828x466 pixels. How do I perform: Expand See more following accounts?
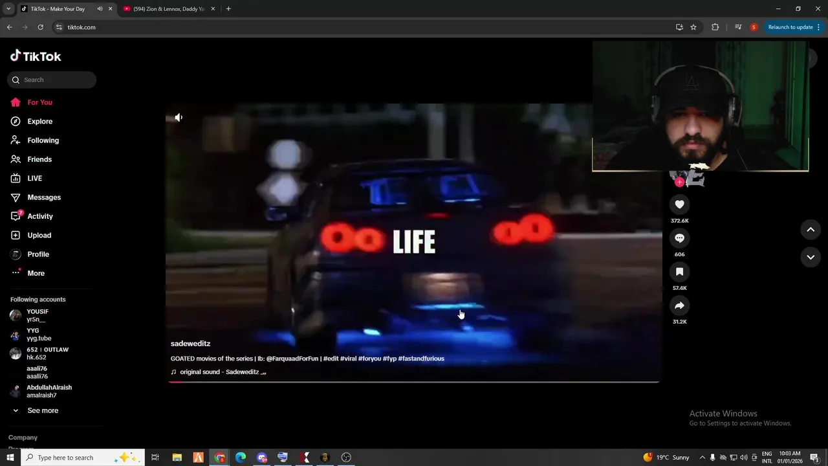[36, 410]
